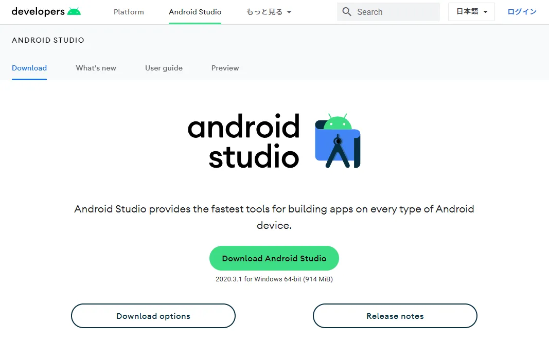
Task: Click the developers wordmark in header
Action: [x=38, y=11]
